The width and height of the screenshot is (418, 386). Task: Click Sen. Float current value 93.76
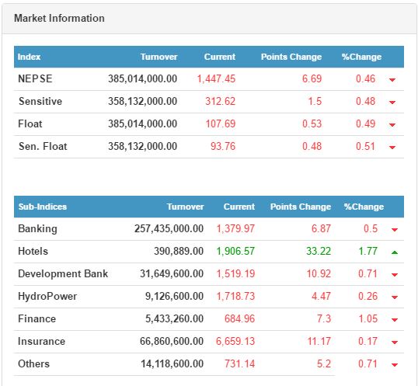[223, 147]
